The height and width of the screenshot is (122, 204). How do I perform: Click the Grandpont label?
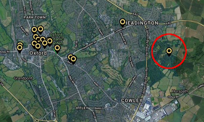click(x=23, y=78)
